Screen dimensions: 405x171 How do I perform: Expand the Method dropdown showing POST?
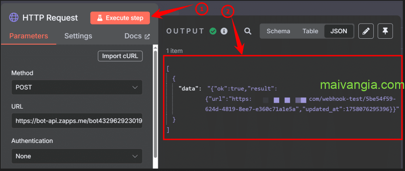coord(77,87)
